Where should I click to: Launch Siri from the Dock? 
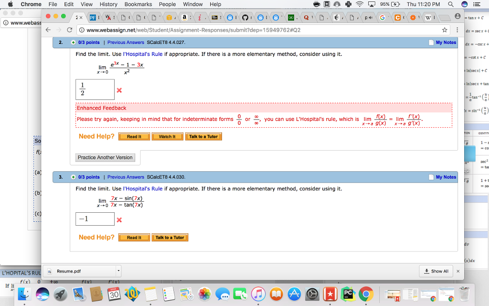[x=43, y=294]
